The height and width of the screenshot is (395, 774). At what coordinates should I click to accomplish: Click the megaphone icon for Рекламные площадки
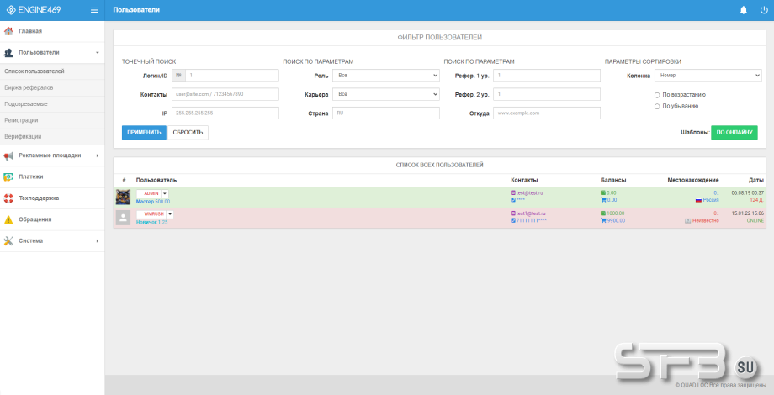click(8, 155)
